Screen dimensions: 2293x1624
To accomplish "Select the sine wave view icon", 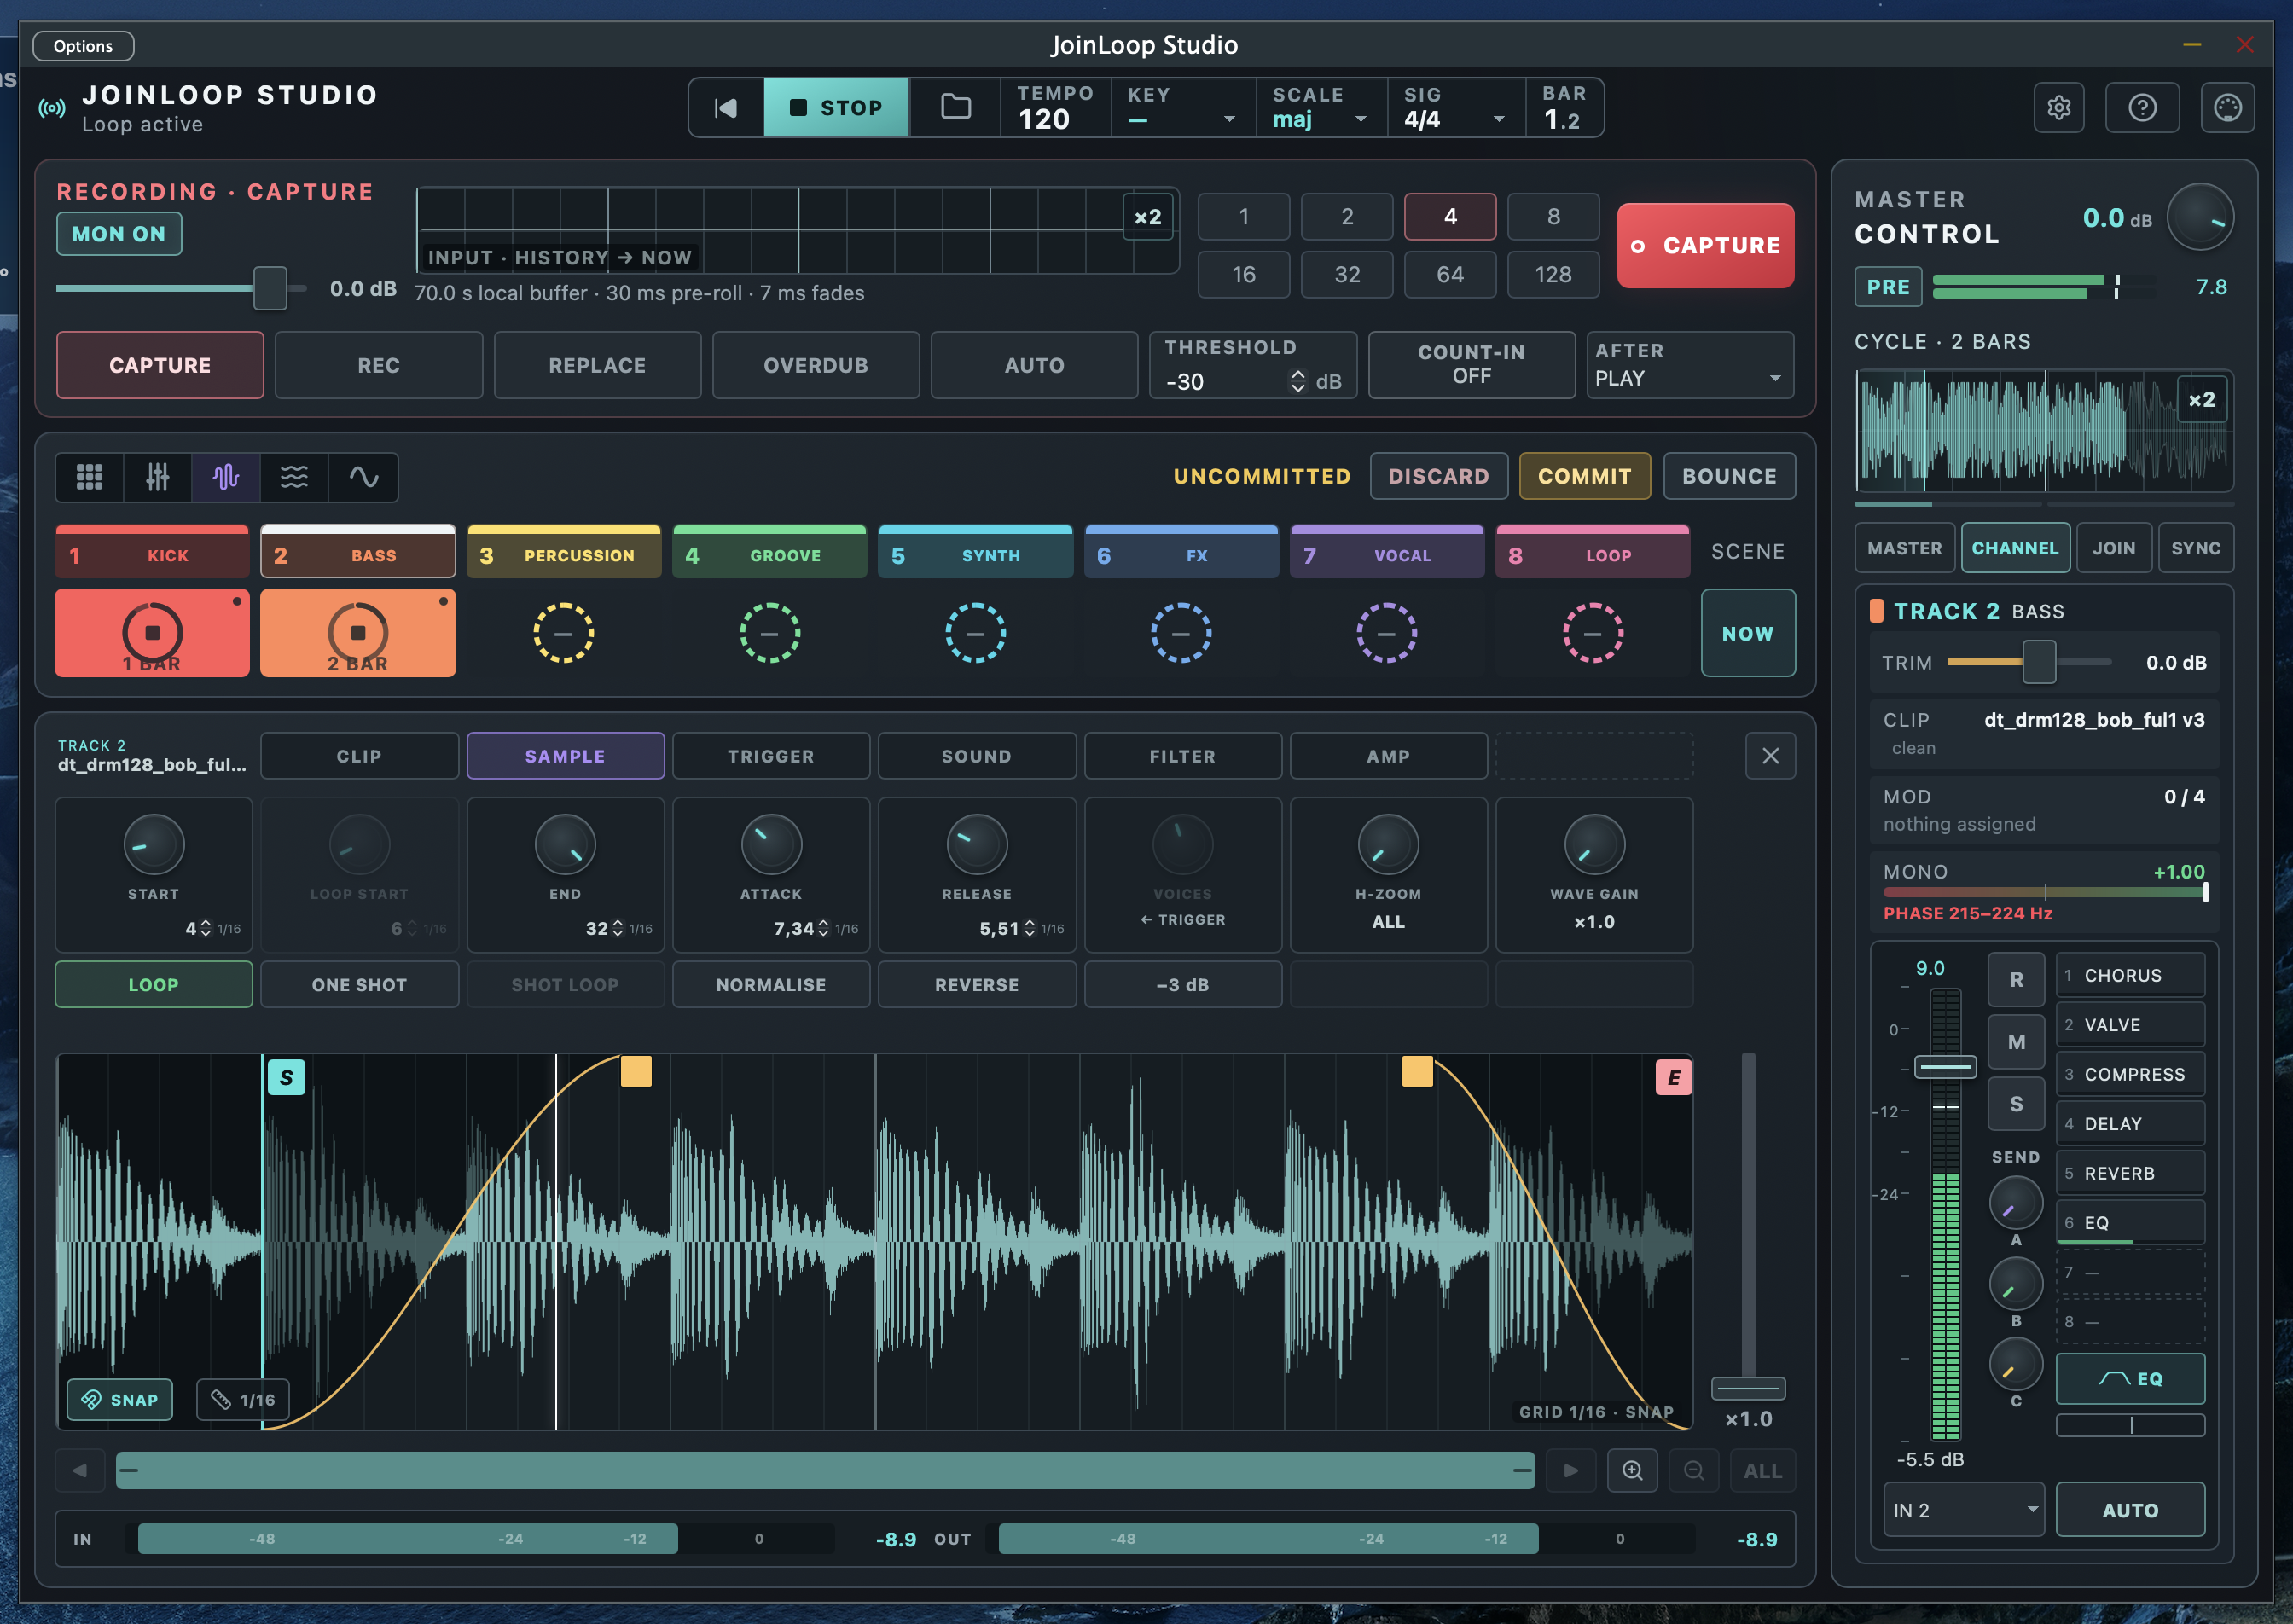I will (x=363, y=477).
